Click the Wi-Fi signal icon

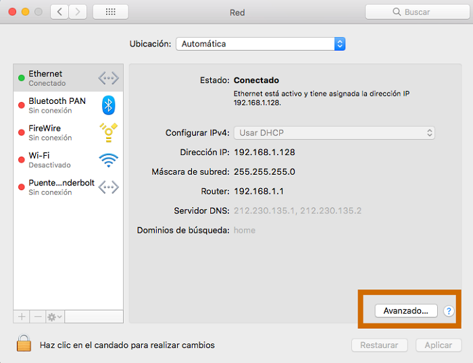(x=108, y=160)
